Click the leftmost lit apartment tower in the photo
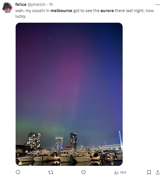Screen dimensions: 164x177 coord(34,141)
